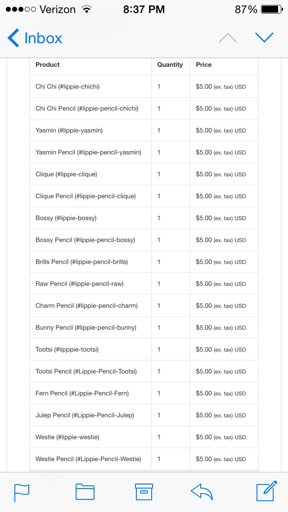Tap the Westie Pencil row price

pyautogui.click(x=221, y=459)
